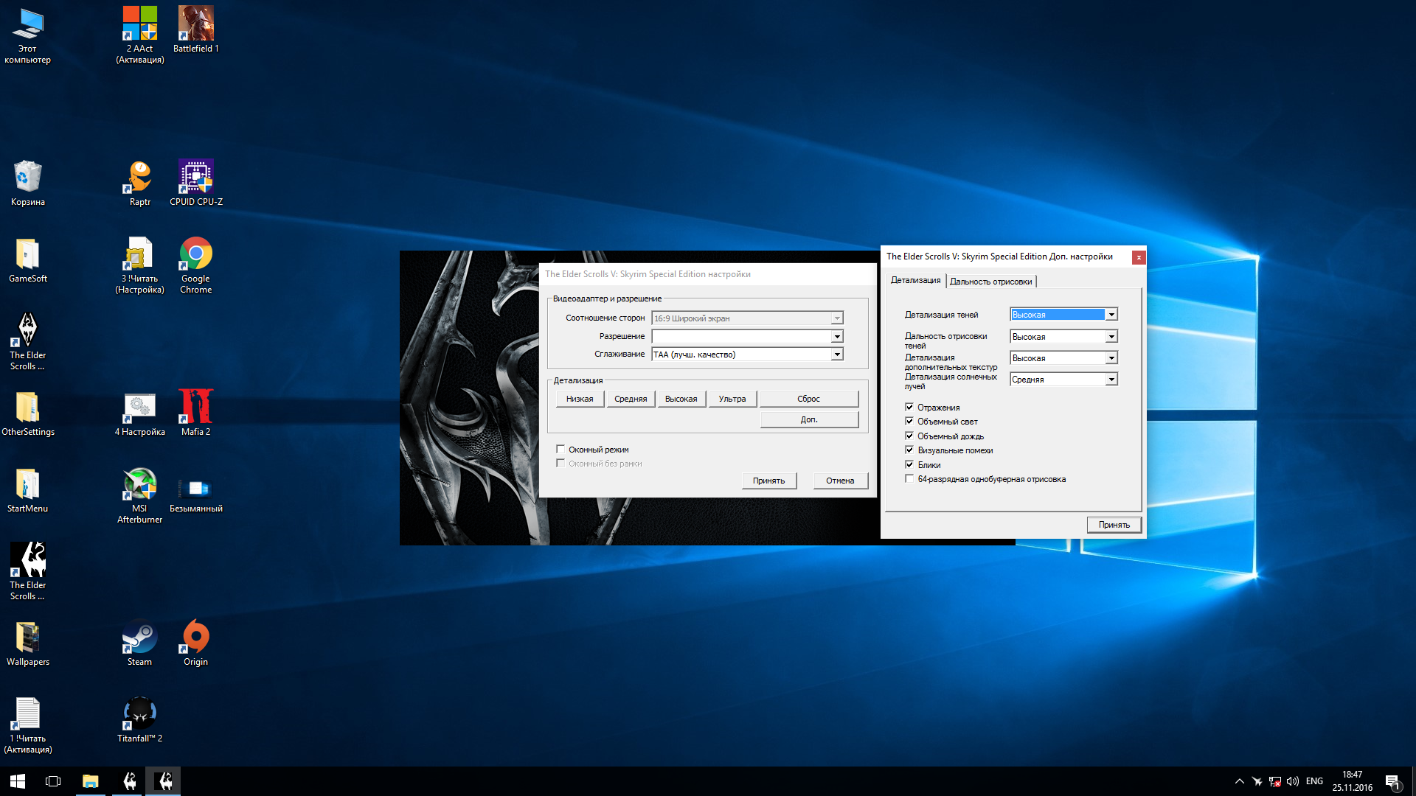The height and width of the screenshot is (796, 1416).
Task: Open Windows Start menu button
Action: click(18, 781)
